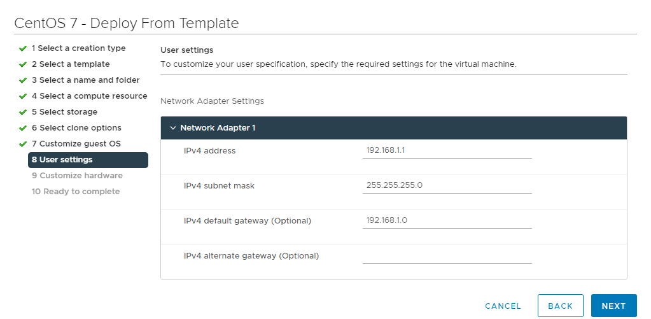Click the empty IPv4 alternate gateway field
This screenshot has width=651, height=319.
[447, 256]
